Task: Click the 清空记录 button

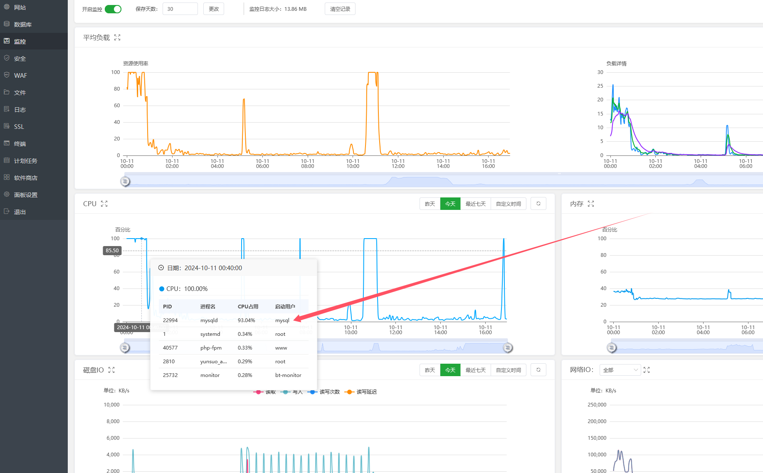Action: [x=340, y=9]
